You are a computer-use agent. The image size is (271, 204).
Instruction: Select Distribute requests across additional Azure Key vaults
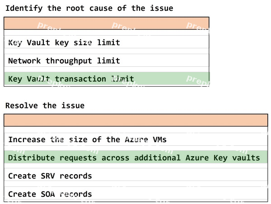136,157
